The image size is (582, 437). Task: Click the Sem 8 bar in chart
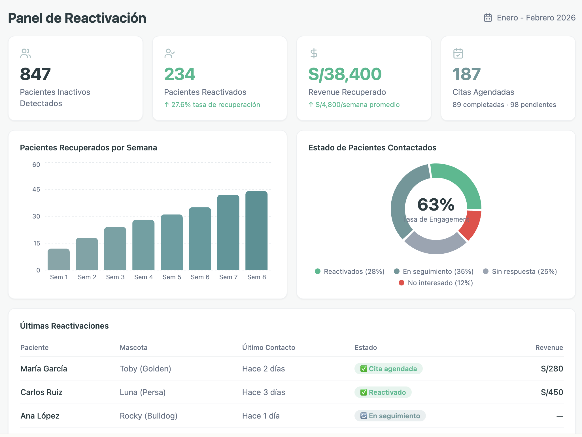[x=256, y=230]
